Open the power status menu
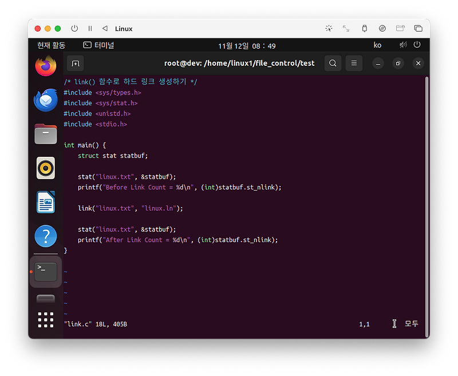458x376 pixels. (417, 45)
